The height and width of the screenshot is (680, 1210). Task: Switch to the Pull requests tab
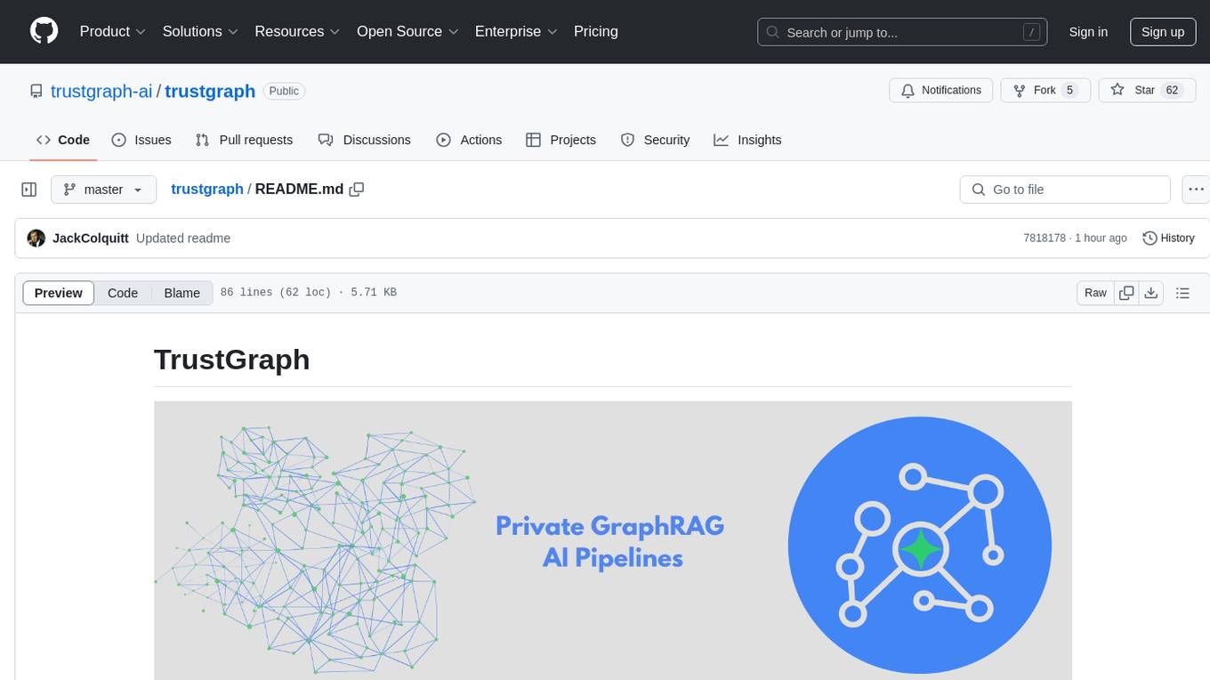coord(244,140)
